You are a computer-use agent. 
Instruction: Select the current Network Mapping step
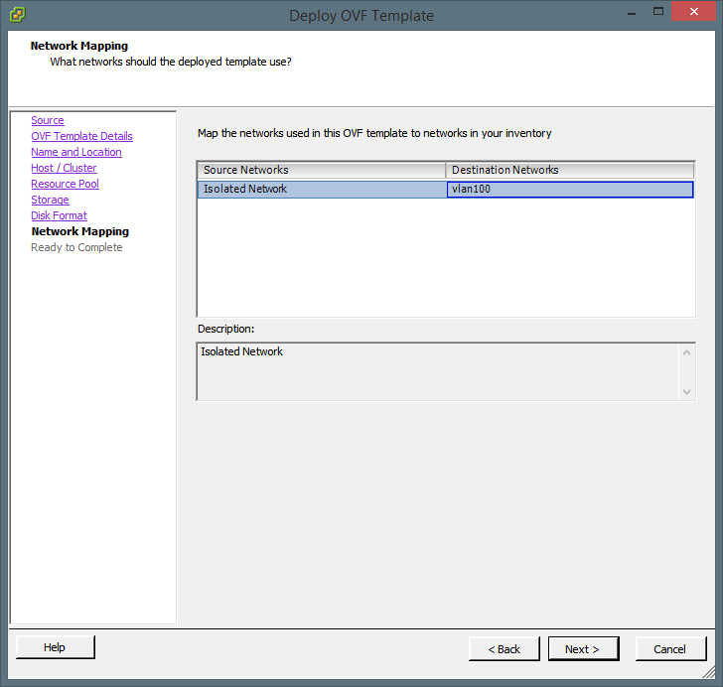tap(79, 231)
